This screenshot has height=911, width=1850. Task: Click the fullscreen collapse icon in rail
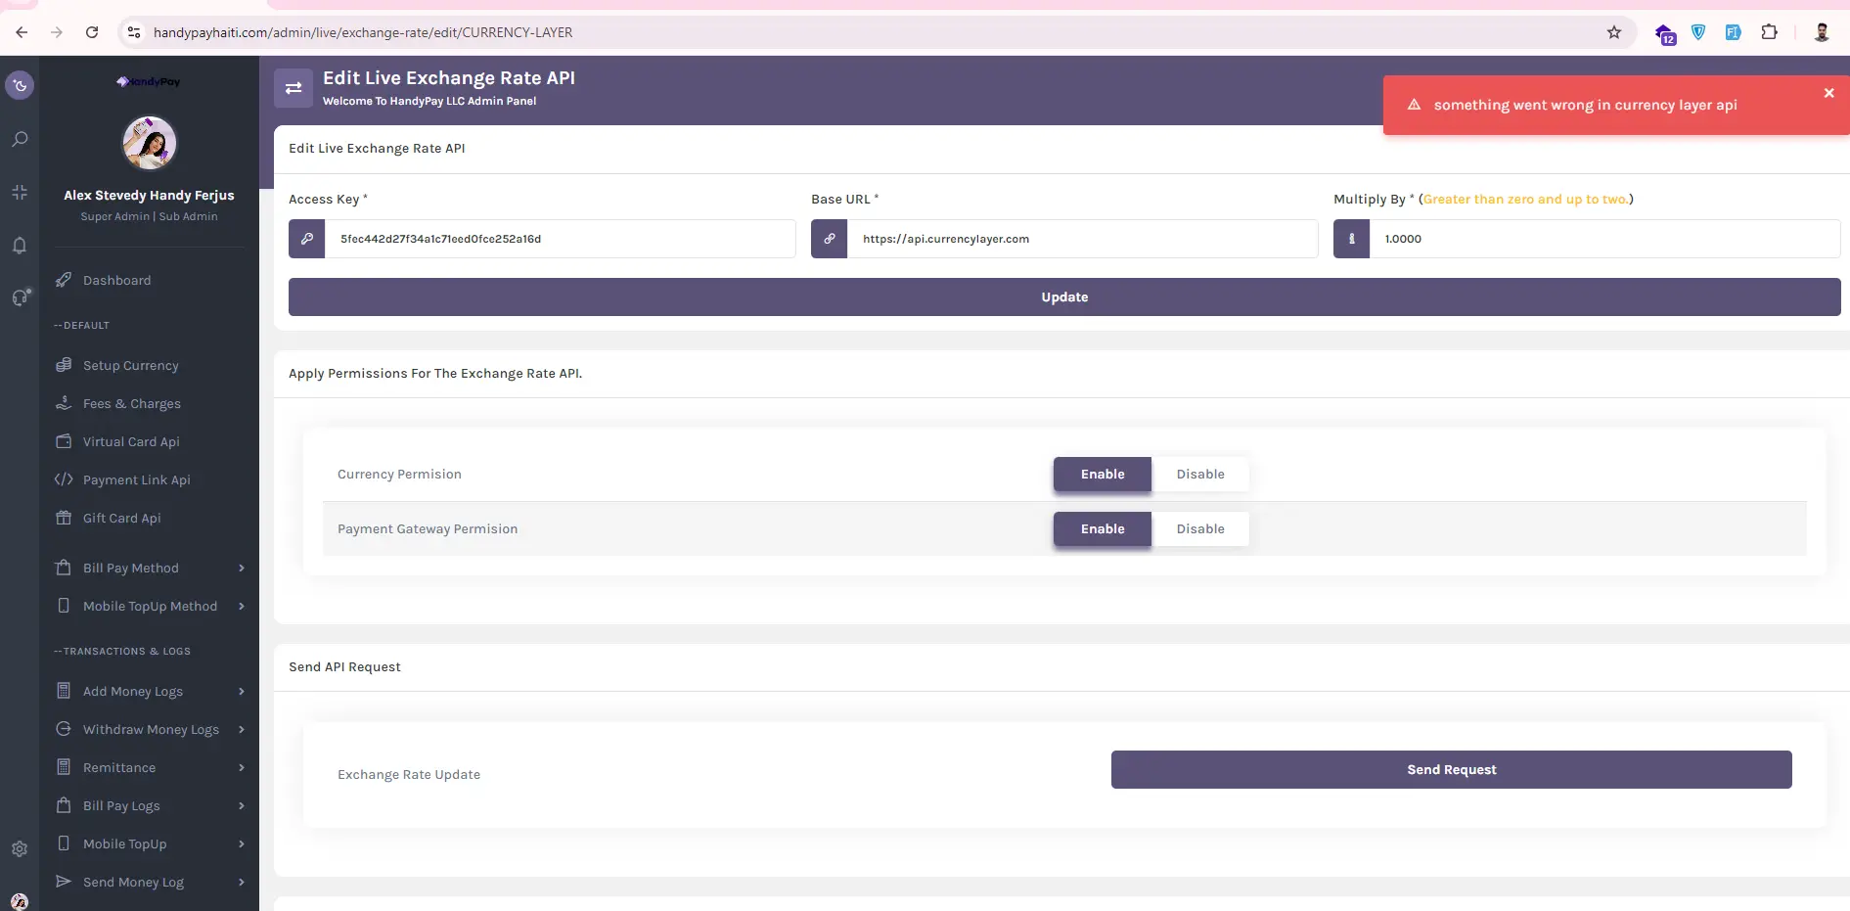tap(20, 192)
